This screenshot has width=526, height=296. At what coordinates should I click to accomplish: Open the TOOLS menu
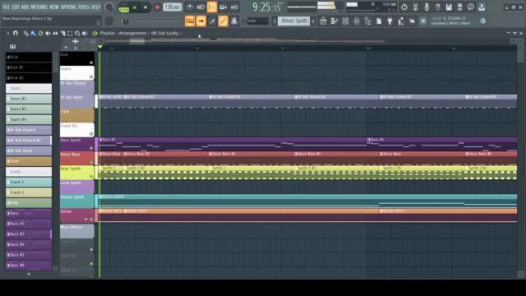84,7
